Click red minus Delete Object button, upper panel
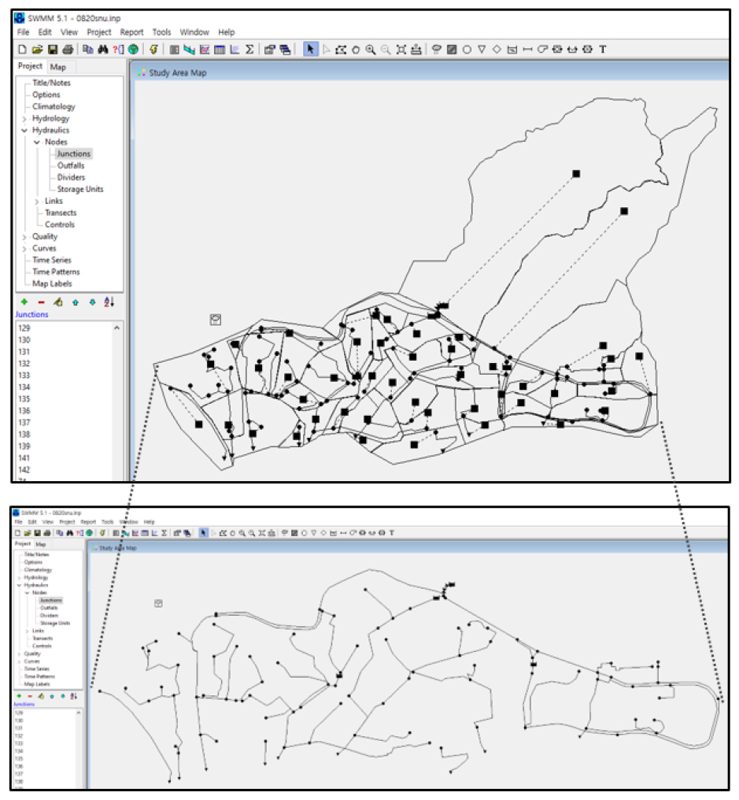This screenshot has width=739, height=800. [41, 302]
